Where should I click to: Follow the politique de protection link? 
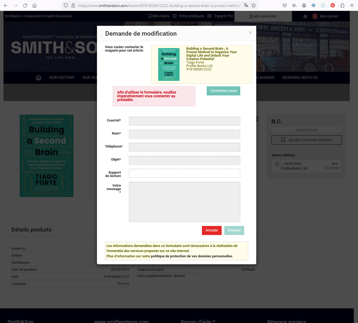click(x=192, y=256)
